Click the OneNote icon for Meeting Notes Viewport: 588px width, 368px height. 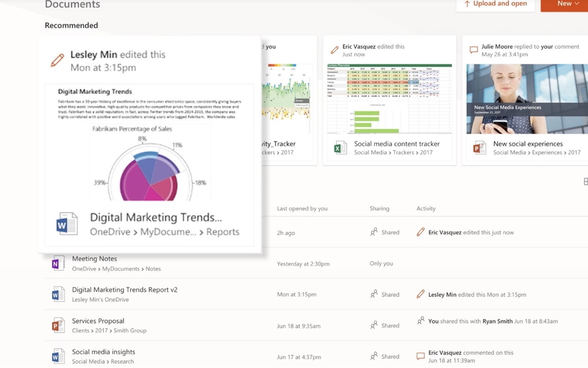tap(58, 264)
